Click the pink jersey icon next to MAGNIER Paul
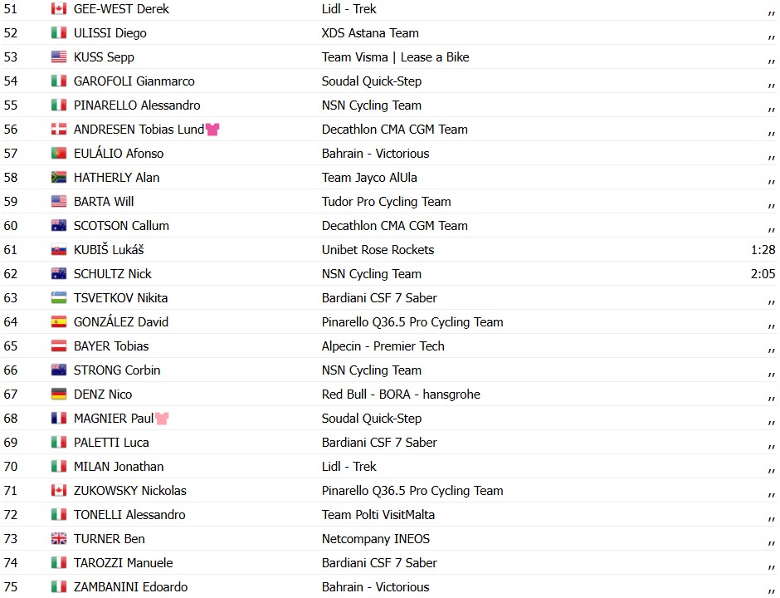This screenshot has width=780, height=598. (162, 419)
